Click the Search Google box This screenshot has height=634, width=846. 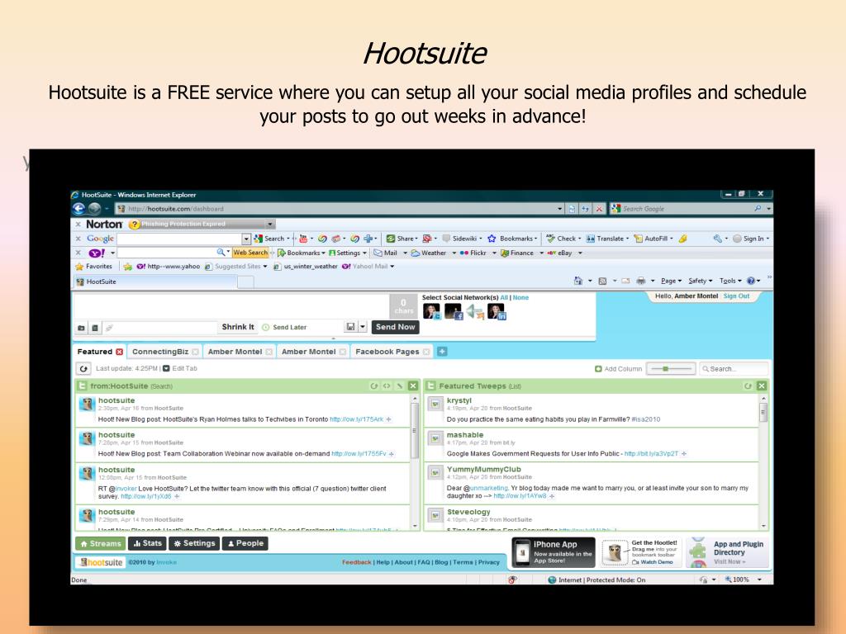[x=692, y=209]
